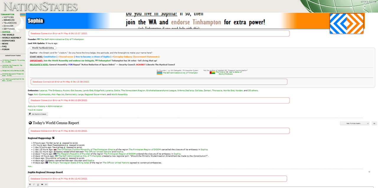Click the StormyMilkShake nation flag in the factbook
378x188 pixels.
click(x=212, y=72)
